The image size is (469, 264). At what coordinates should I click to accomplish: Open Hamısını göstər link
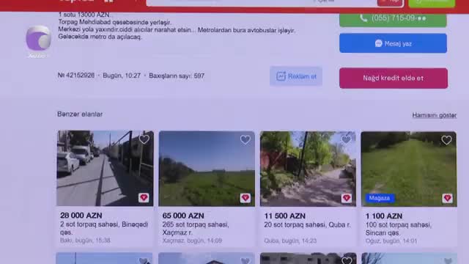click(x=435, y=115)
